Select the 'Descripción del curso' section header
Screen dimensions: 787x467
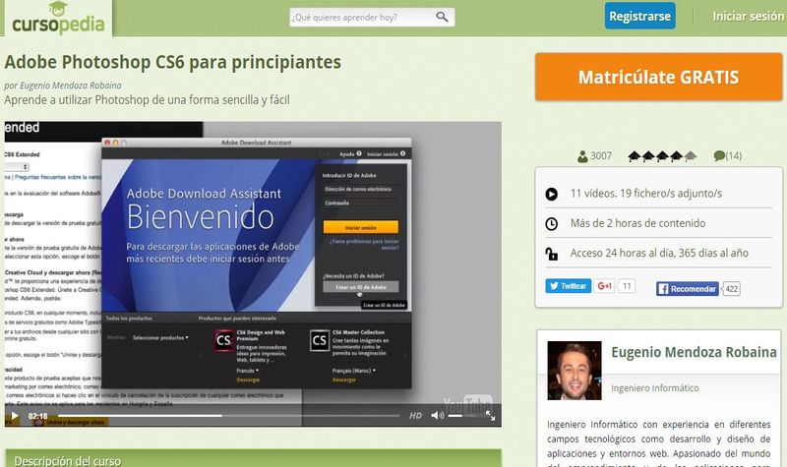coord(253,458)
